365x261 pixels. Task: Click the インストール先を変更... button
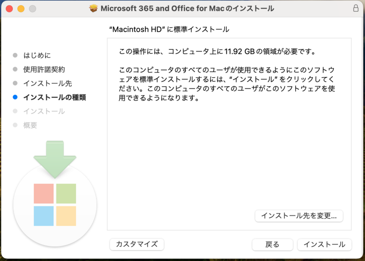(299, 216)
